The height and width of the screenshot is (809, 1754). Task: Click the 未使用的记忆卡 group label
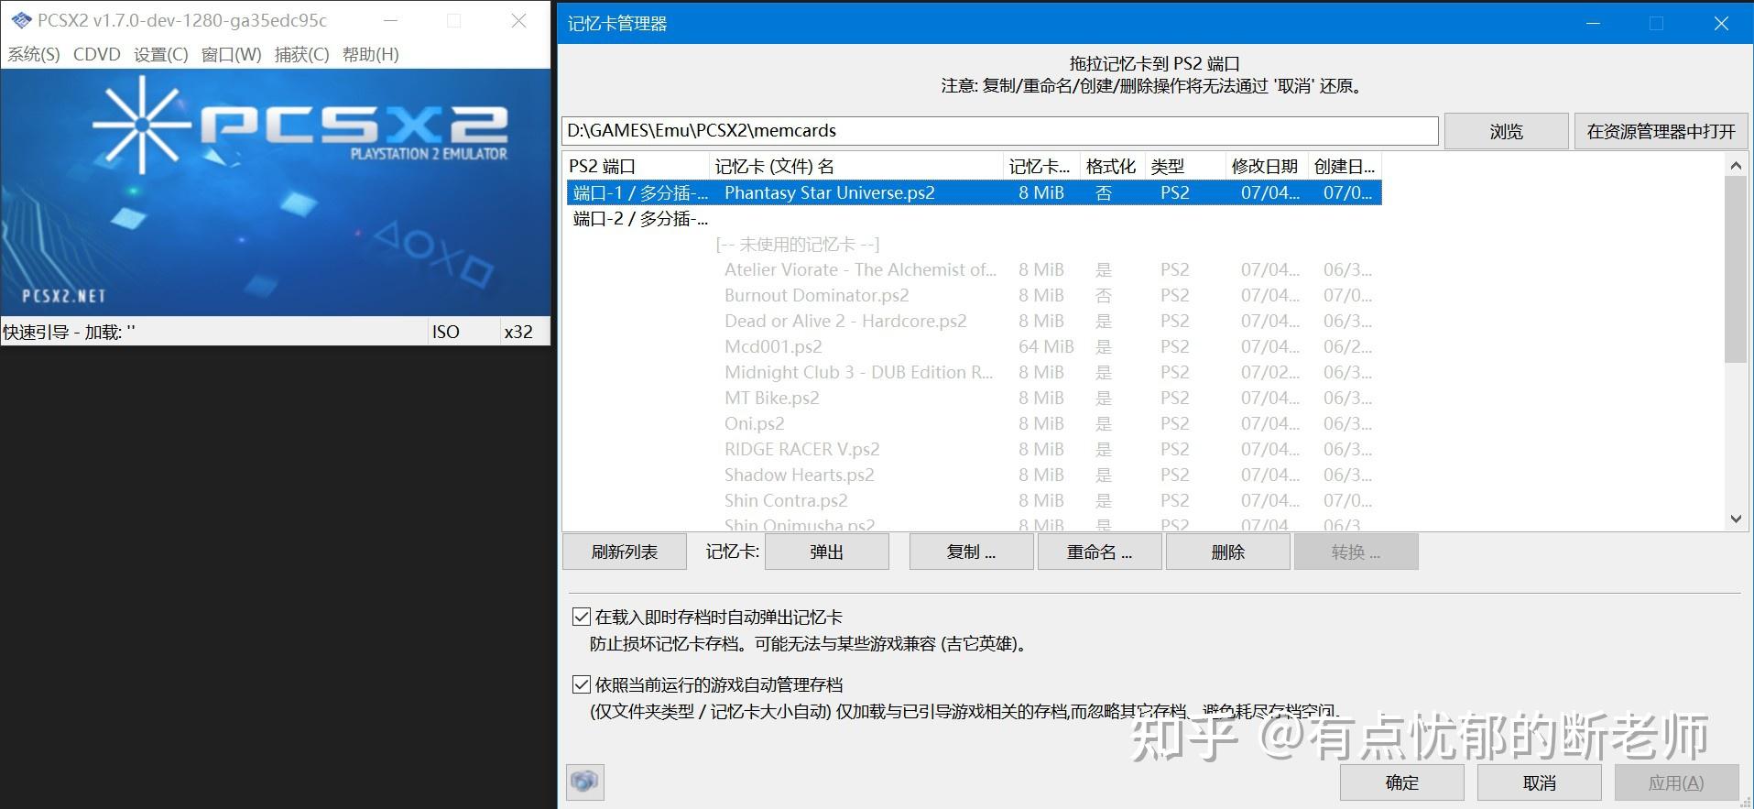click(797, 244)
